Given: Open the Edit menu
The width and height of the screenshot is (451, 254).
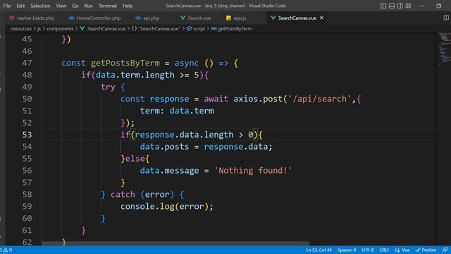Looking at the screenshot, I should pos(20,6).
